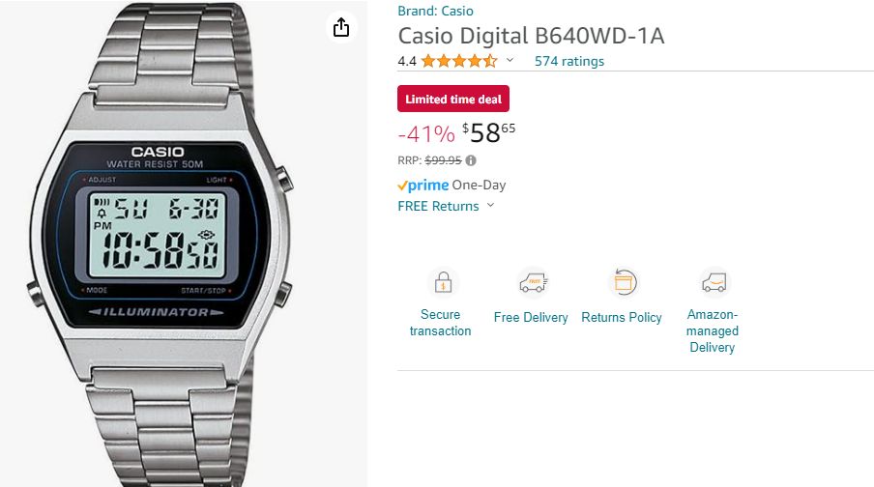
Task: Open the Secure transaction text link
Action: 440,323
